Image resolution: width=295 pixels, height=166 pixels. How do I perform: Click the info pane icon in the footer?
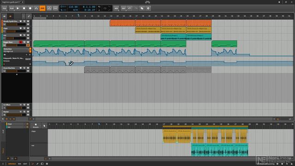(3, 164)
